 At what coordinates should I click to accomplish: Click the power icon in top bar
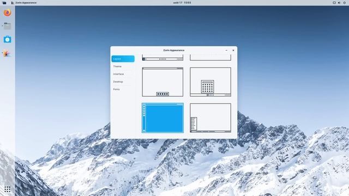[344, 3]
